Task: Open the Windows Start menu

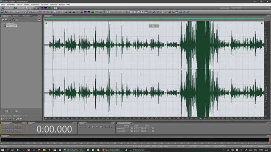Action: point(3,150)
